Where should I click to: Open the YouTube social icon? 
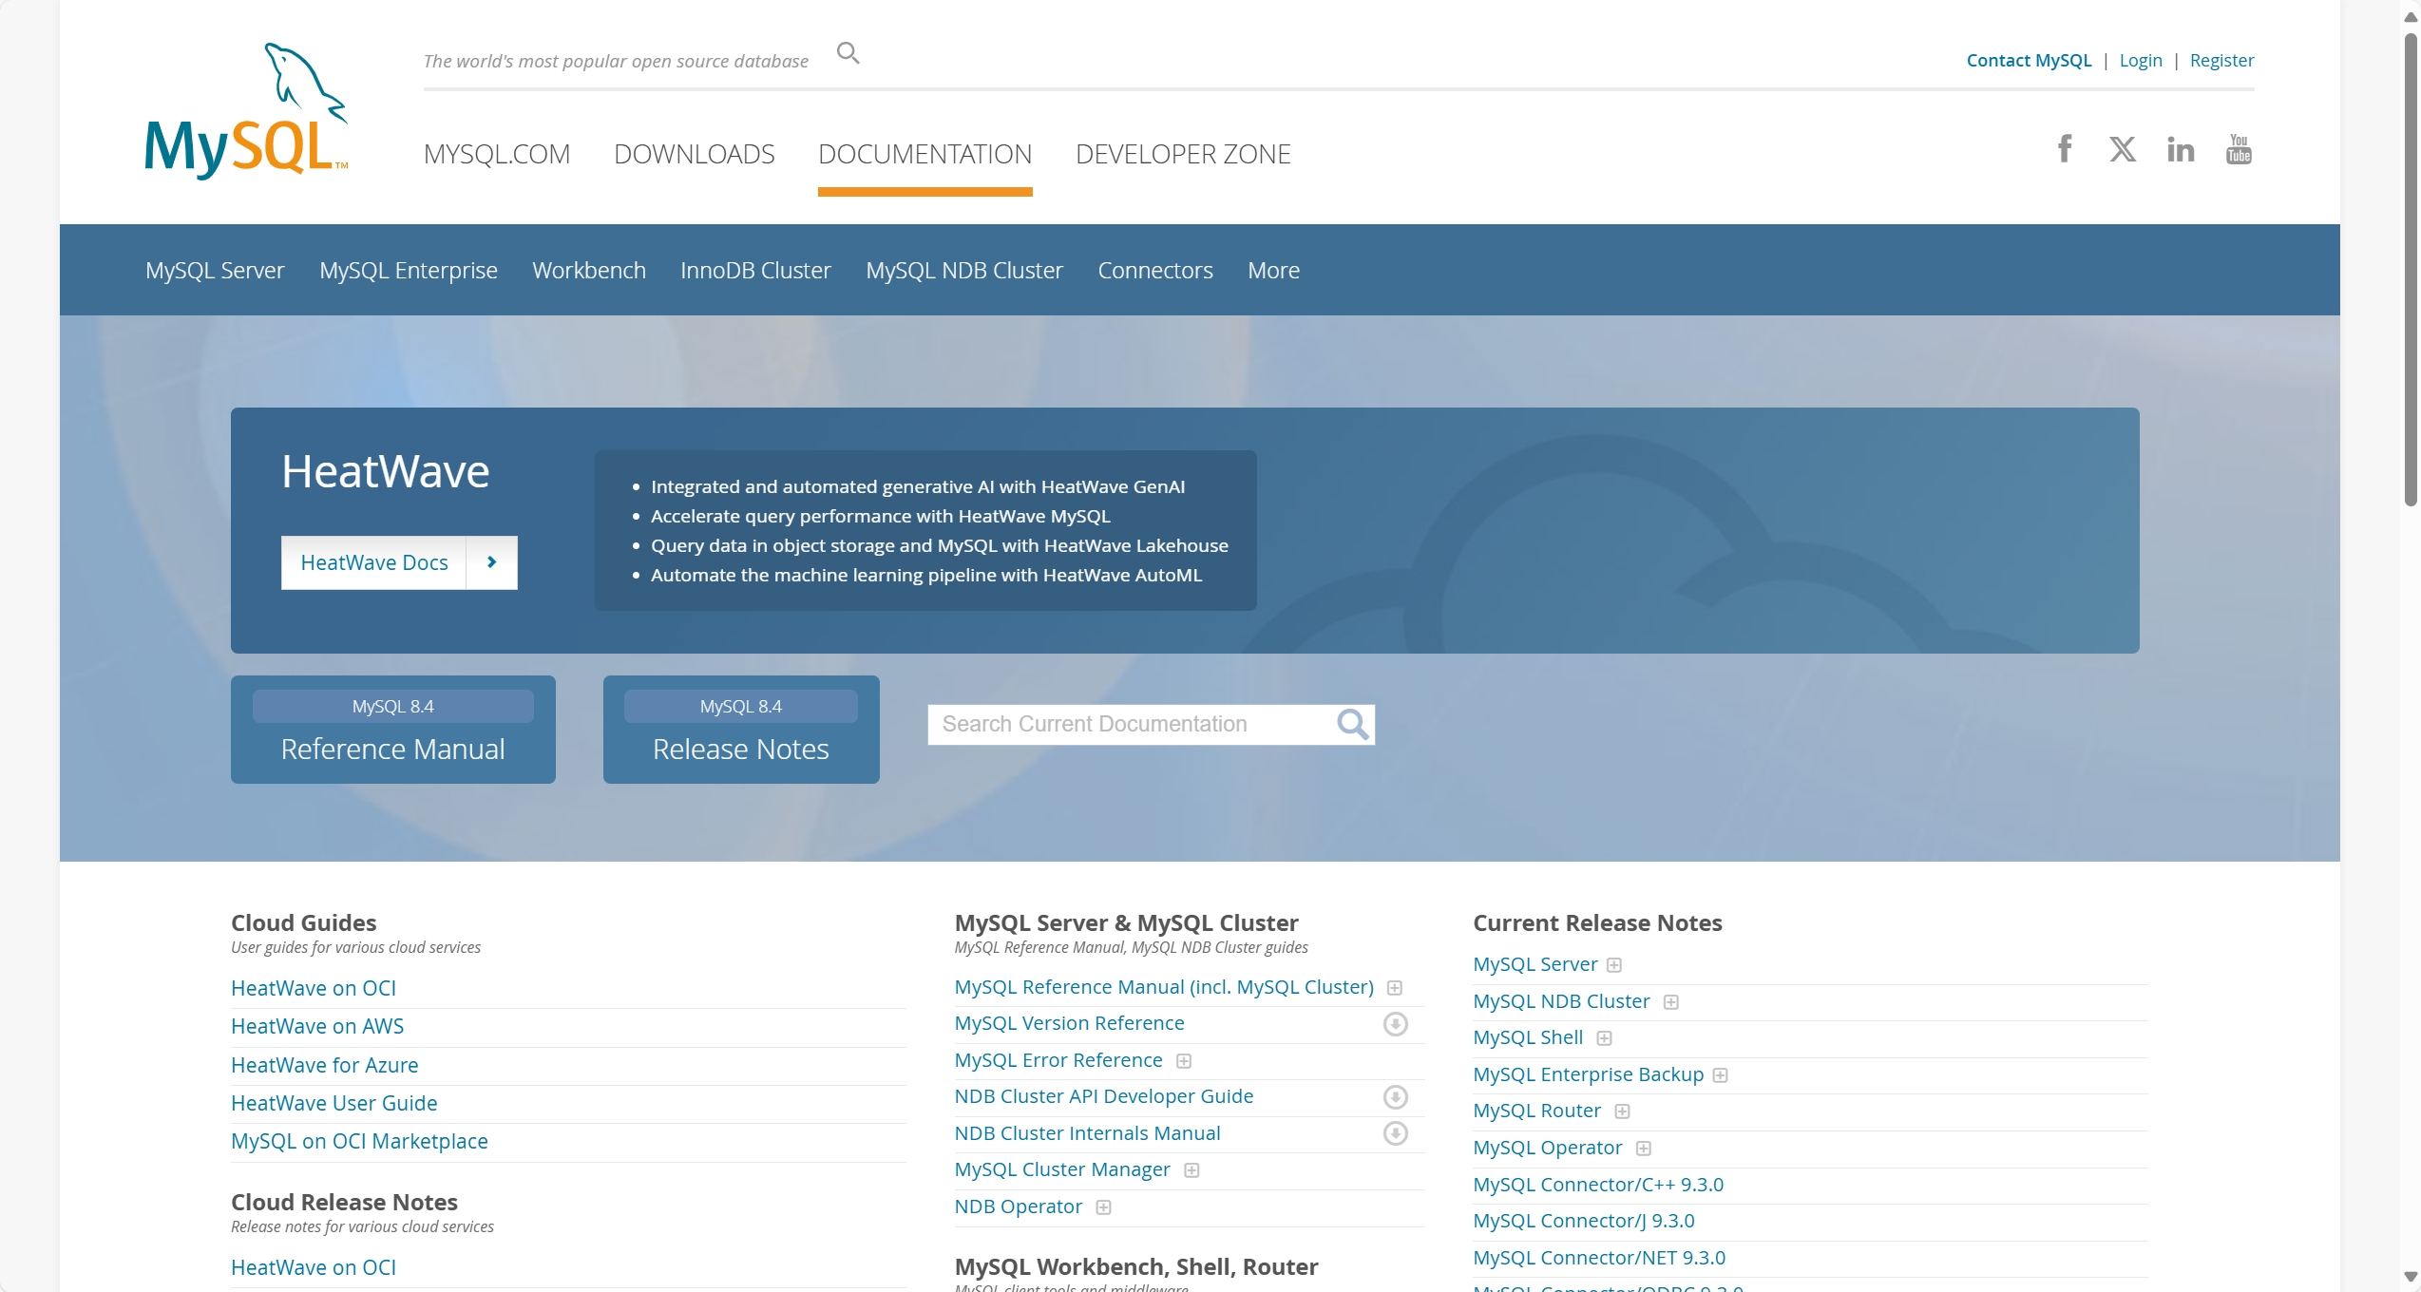(x=2238, y=149)
